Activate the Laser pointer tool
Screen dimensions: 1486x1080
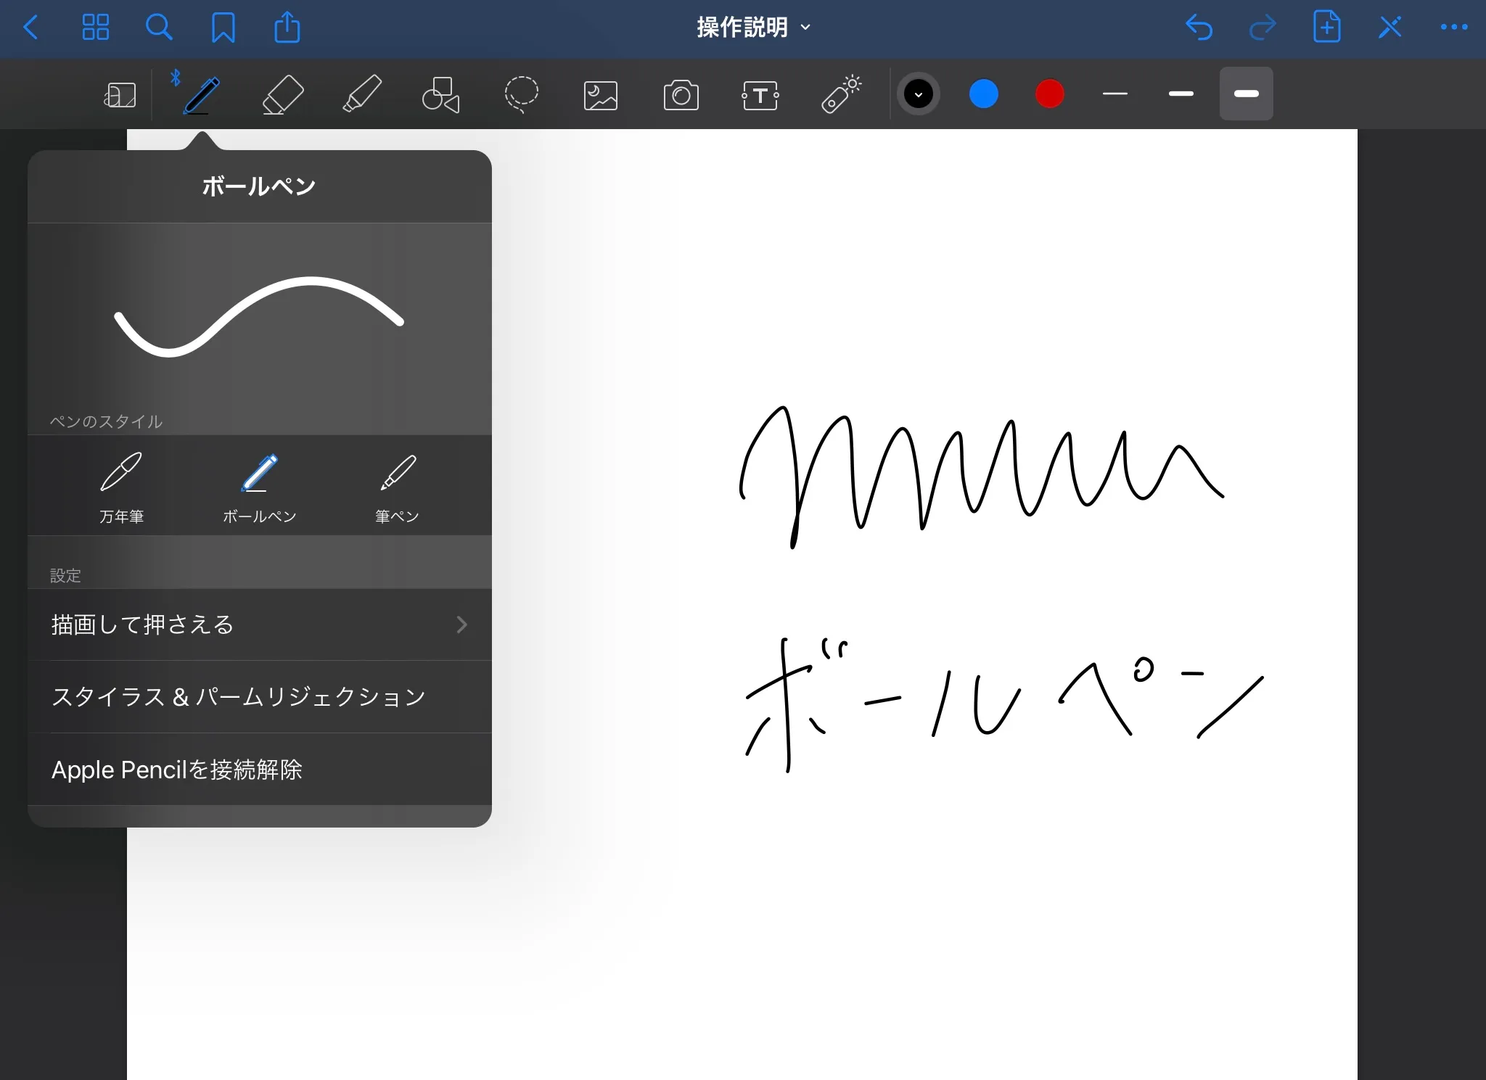click(841, 94)
